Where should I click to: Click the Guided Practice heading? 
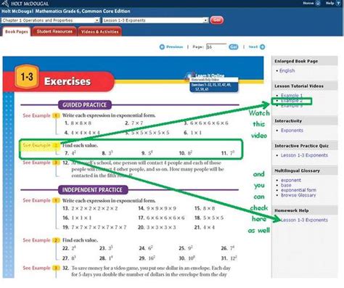[x=85, y=105]
